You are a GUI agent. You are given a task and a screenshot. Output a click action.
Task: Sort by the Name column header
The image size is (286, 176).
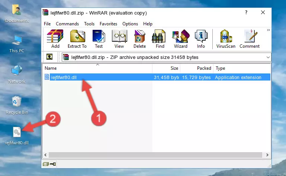(x=97, y=68)
